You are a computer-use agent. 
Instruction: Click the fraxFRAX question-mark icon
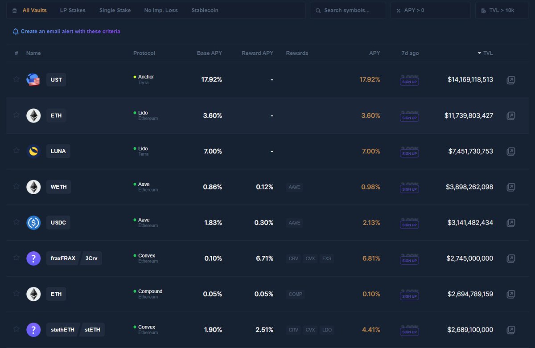tap(33, 258)
